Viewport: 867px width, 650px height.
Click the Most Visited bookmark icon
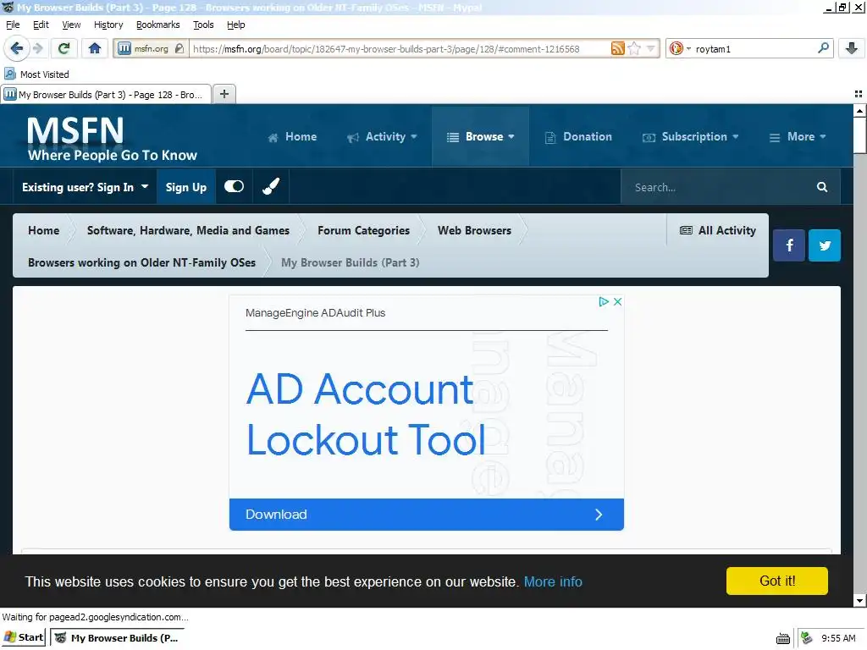point(10,74)
